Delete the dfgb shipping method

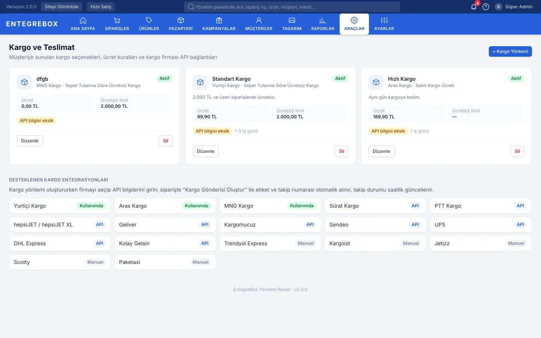click(166, 141)
